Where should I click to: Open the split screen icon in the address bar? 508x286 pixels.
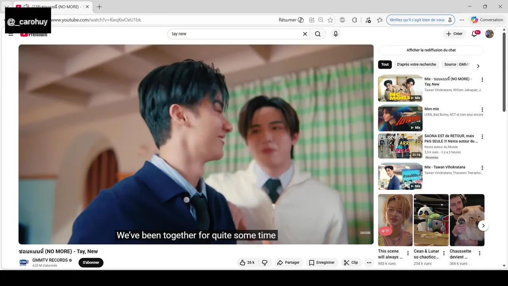pos(312,20)
